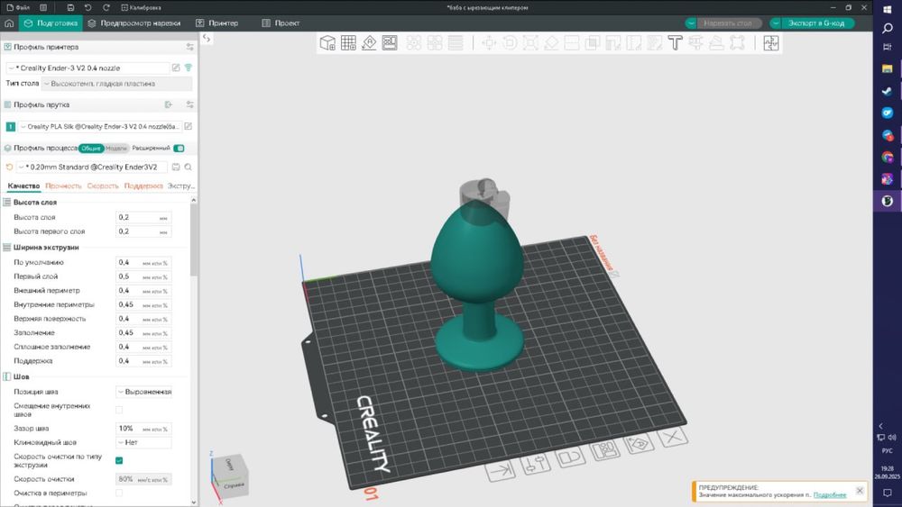Open the Позиция шва dropdown

pos(143,392)
